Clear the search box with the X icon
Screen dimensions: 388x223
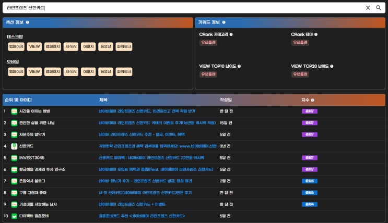tap(368, 8)
